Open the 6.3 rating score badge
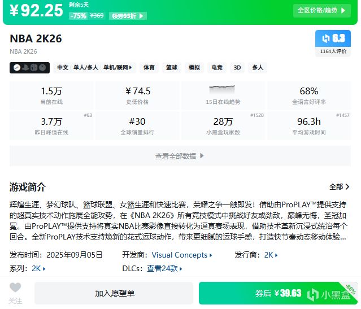Screen dimensions: 361x309 point(333,38)
